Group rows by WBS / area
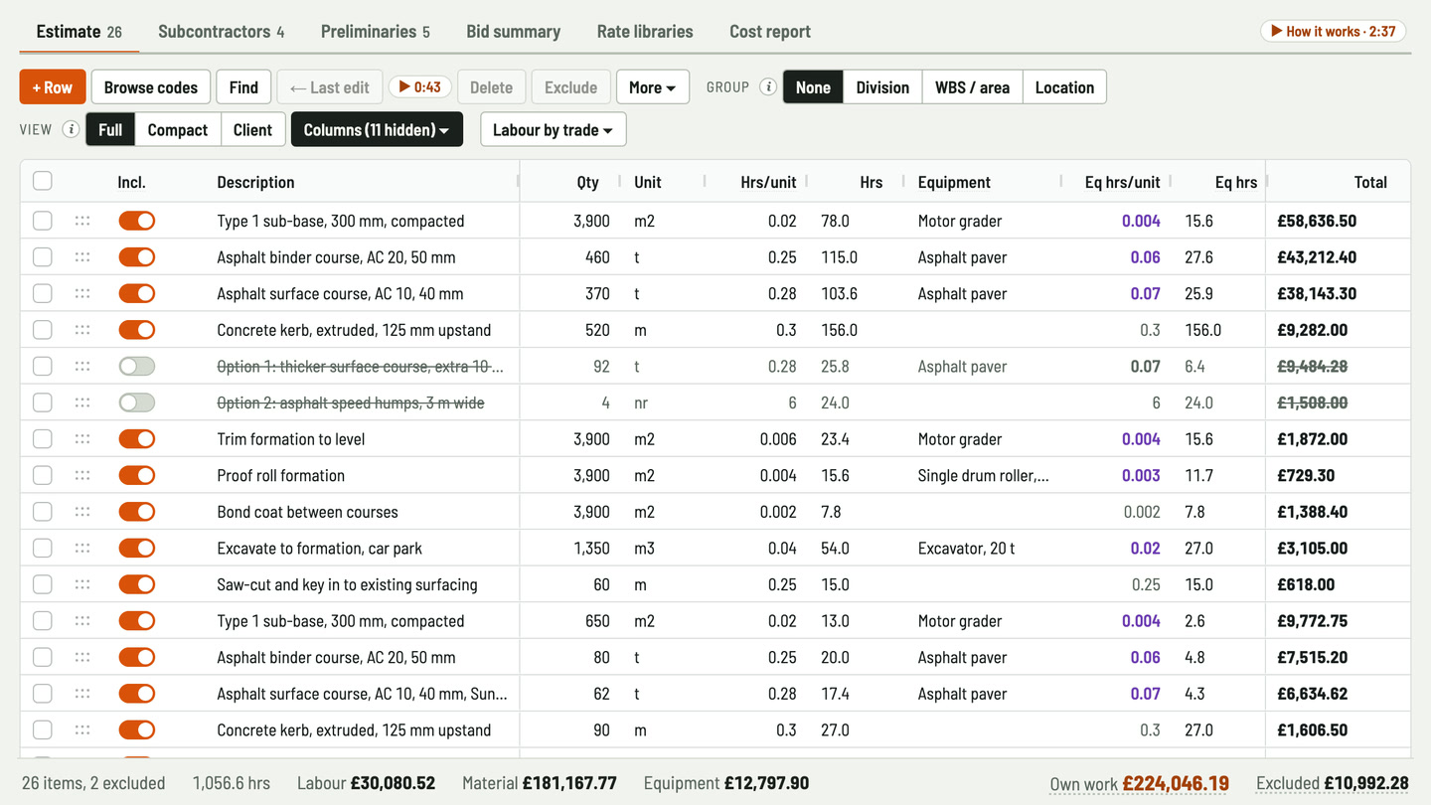 click(x=972, y=87)
